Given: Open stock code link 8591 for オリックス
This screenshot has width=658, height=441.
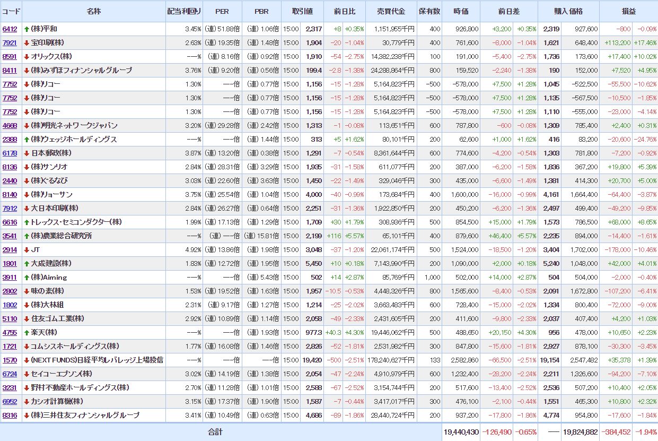Looking at the screenshot, I should tap(10, 56).
